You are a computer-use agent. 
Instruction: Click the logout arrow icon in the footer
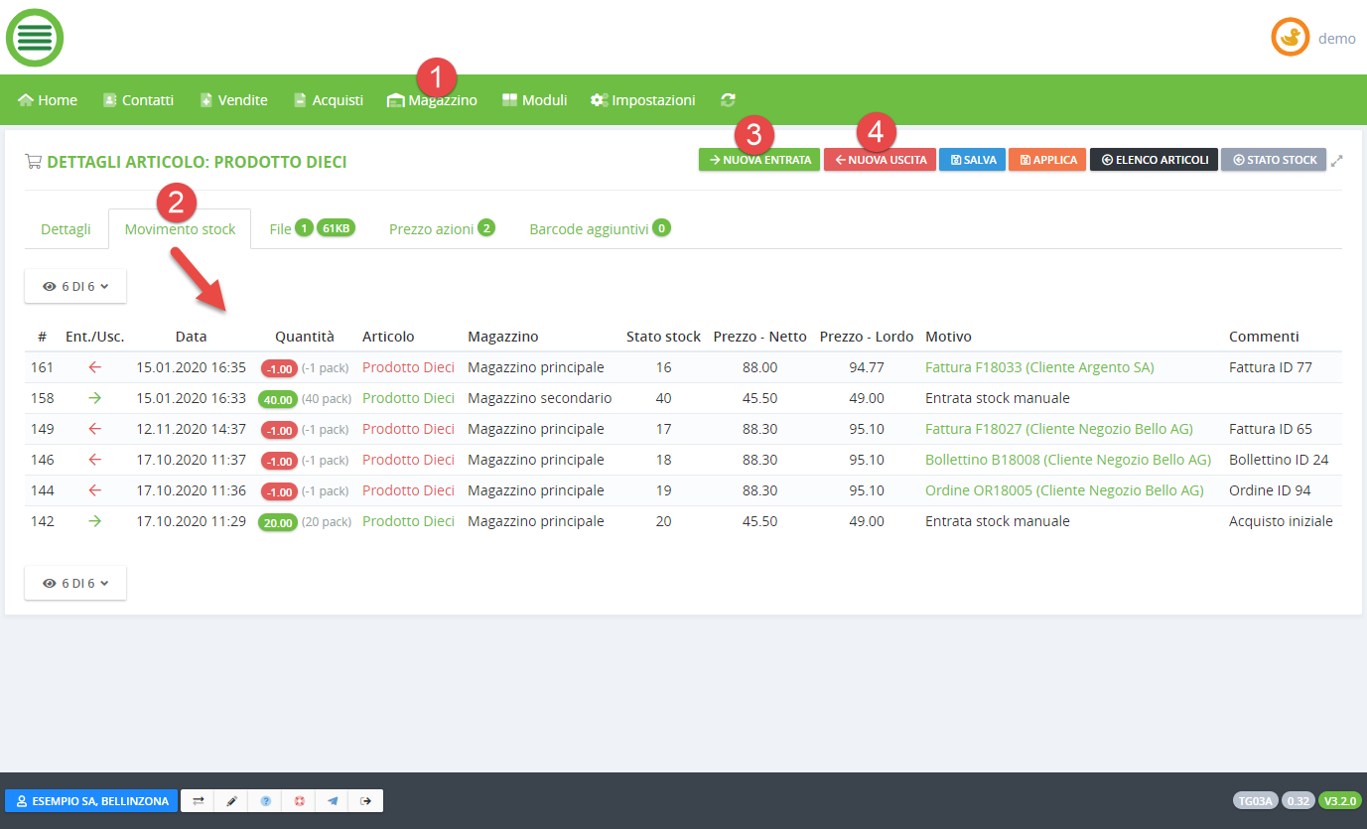pyautogui.click(x=366, y=801)
